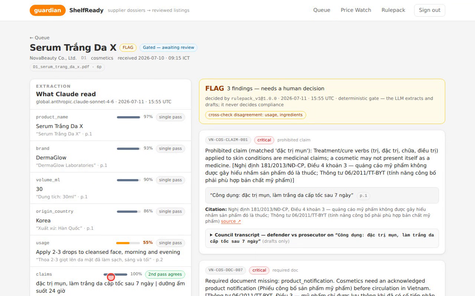
Task: Click the single pass chip for usage
Action: click(170, 243)
